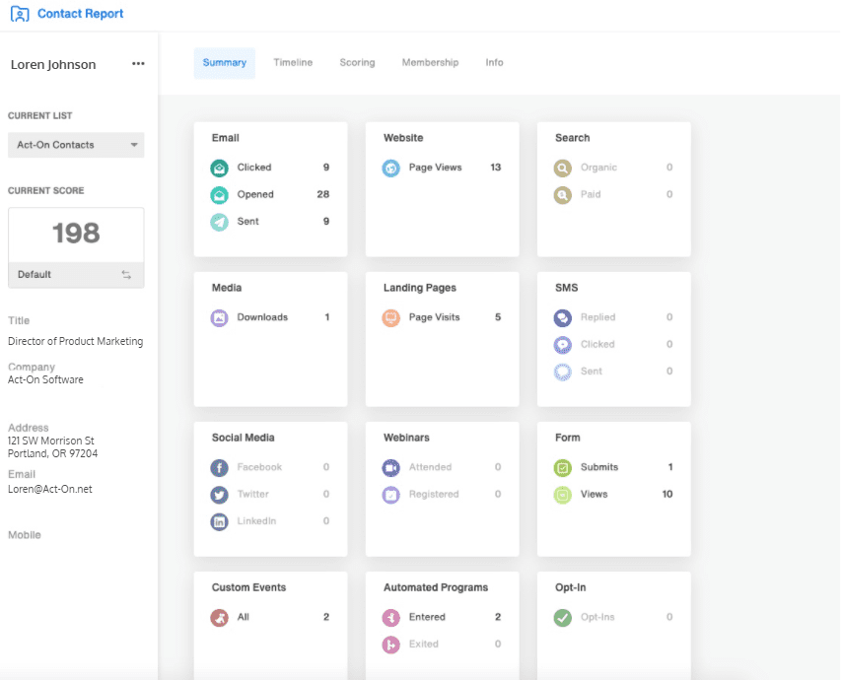Viewport: 841px width, 680px height.
Task: Click the Email Sent paper plane icon
Action: 219,222
